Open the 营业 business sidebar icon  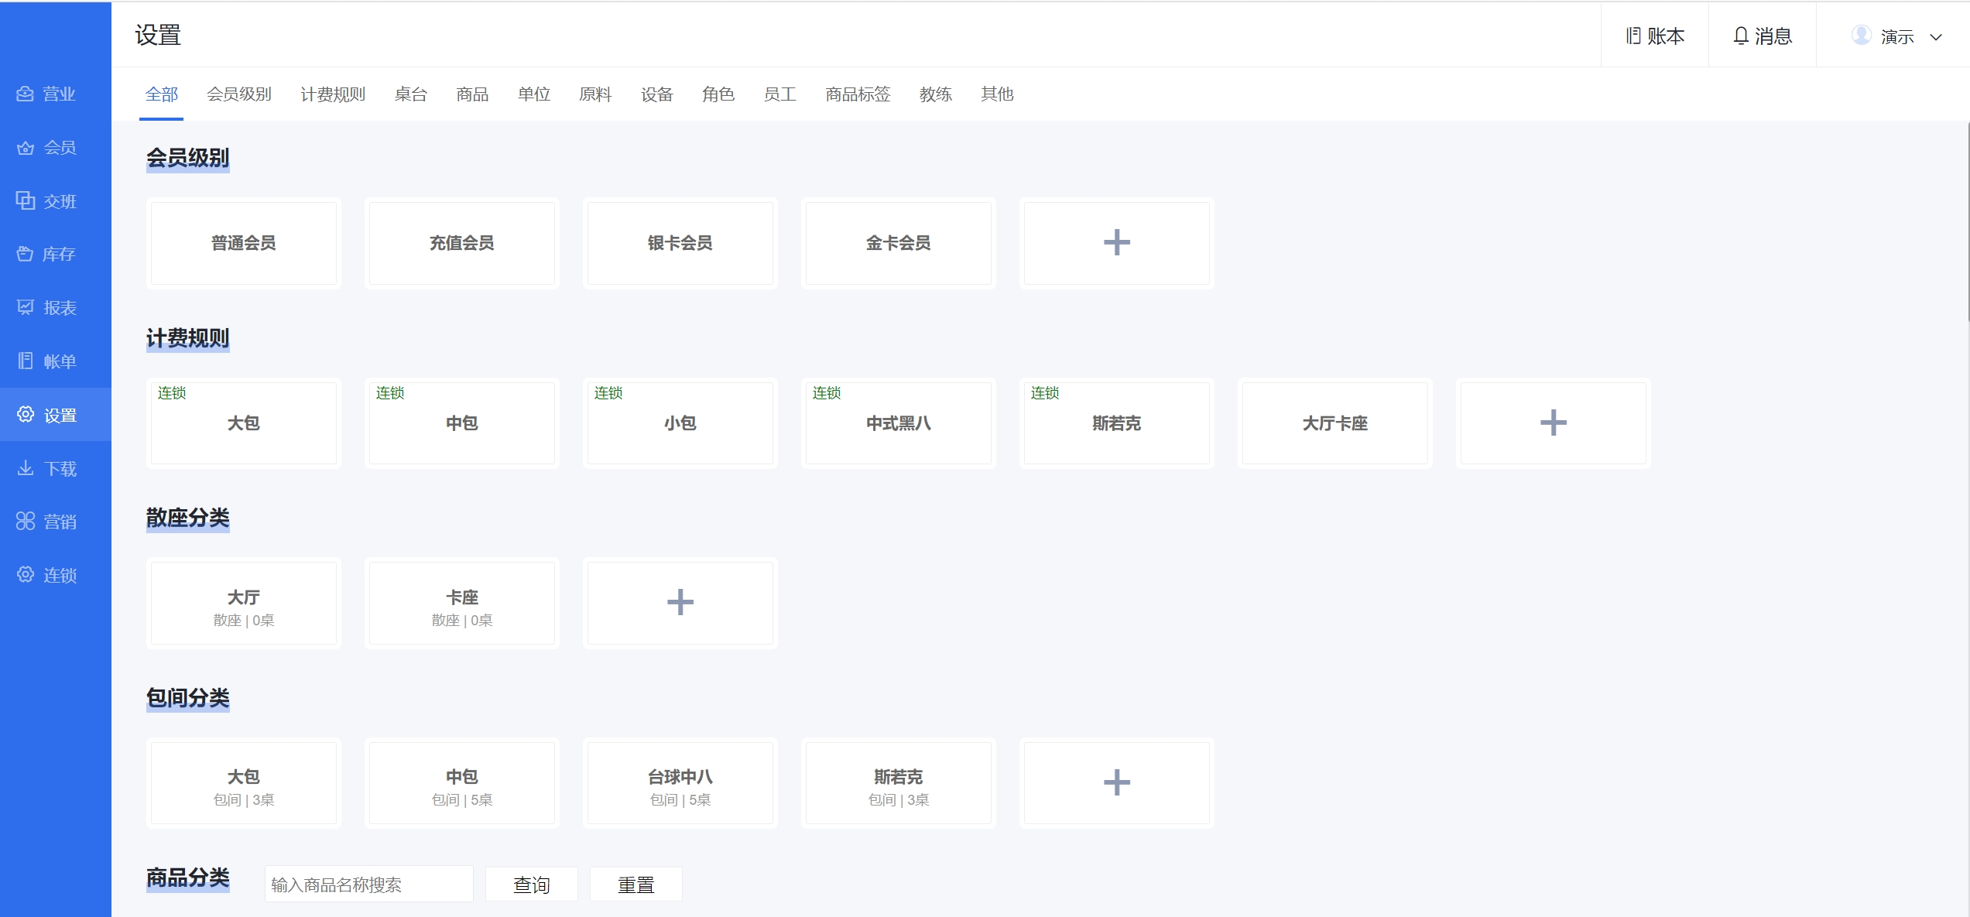26,94
